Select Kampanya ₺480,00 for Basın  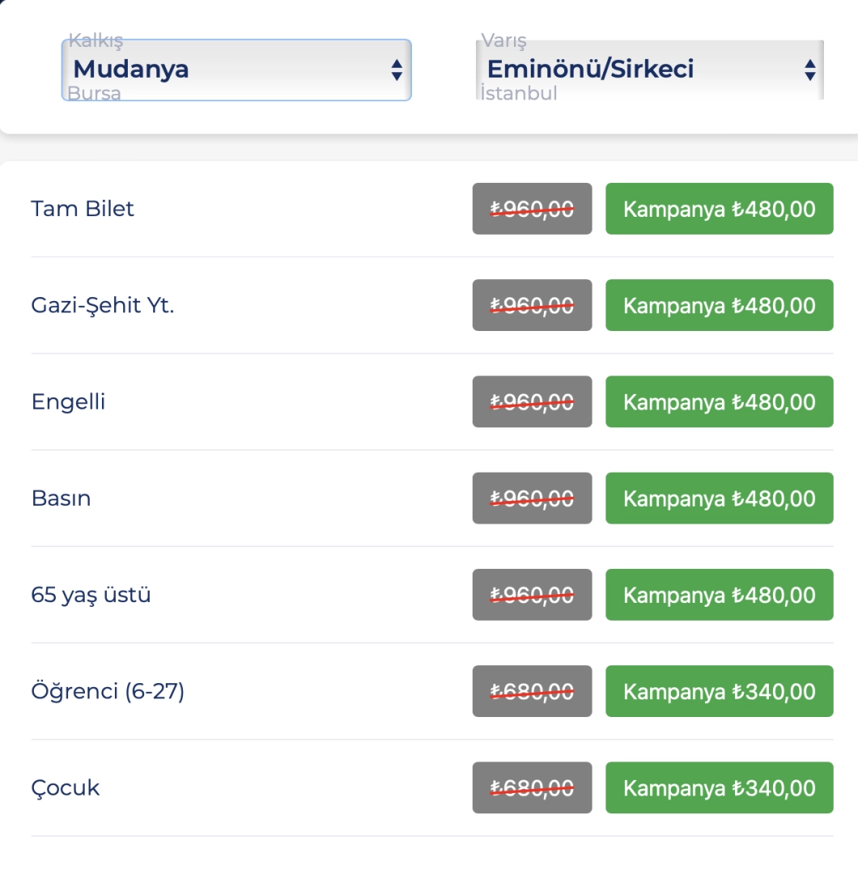(x=719, y=499)
